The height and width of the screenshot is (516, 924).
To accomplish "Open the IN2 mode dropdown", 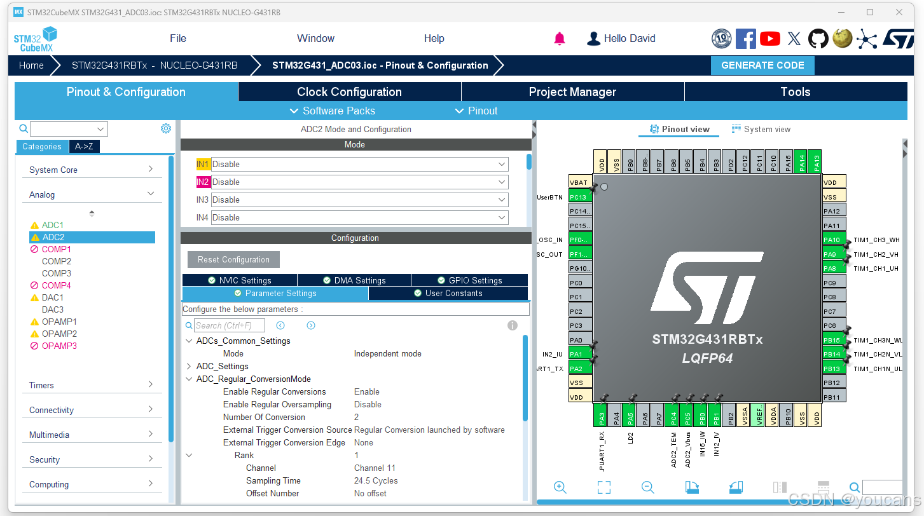I will coord(360,182).
